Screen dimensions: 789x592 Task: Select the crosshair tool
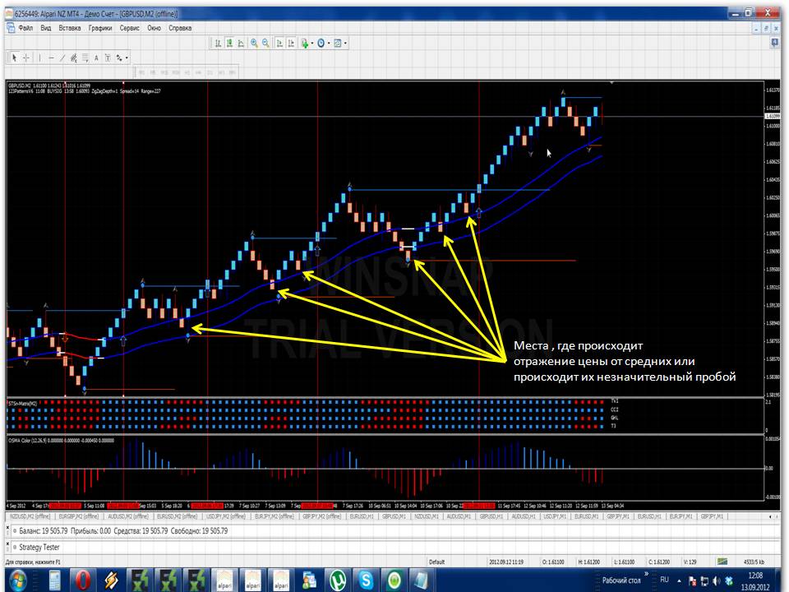point(26,58)
